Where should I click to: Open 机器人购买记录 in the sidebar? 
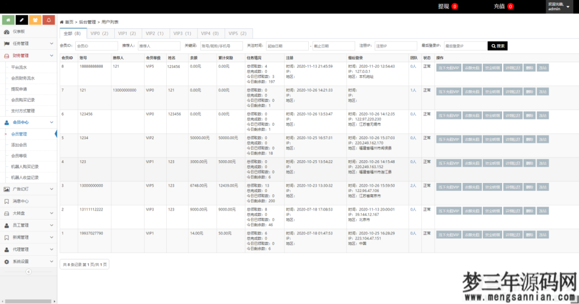(x=25, y=167)
